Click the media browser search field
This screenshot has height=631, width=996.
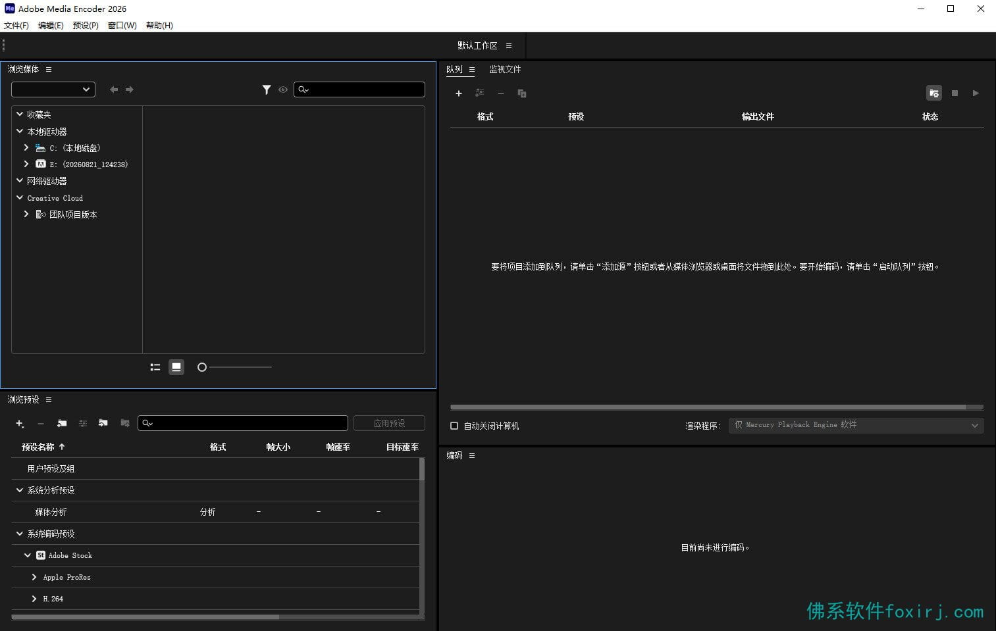[359, 89]
